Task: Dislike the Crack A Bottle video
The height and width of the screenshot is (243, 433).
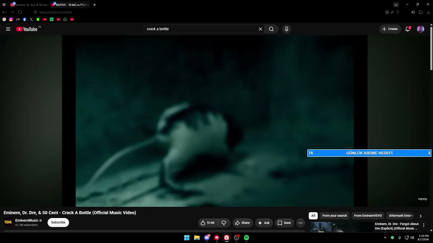Action: click(x=224, y=223)
